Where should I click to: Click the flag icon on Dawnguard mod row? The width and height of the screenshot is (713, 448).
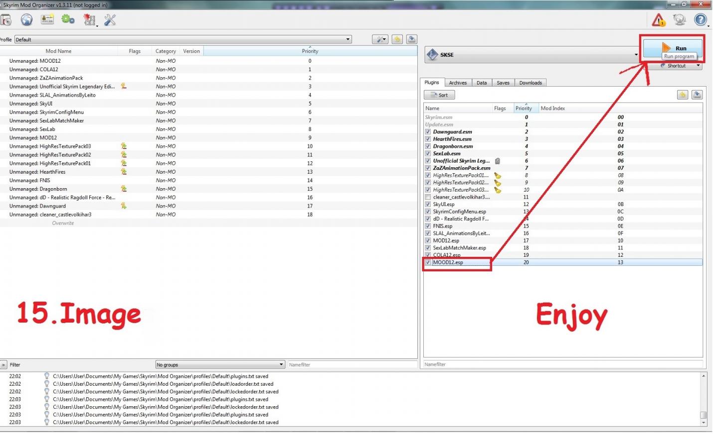(x=124, y=206)
